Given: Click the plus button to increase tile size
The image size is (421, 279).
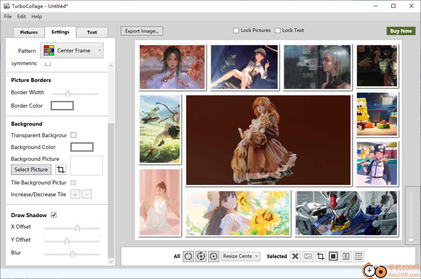Looking at the screenshot, I should [x=75, y=194].
